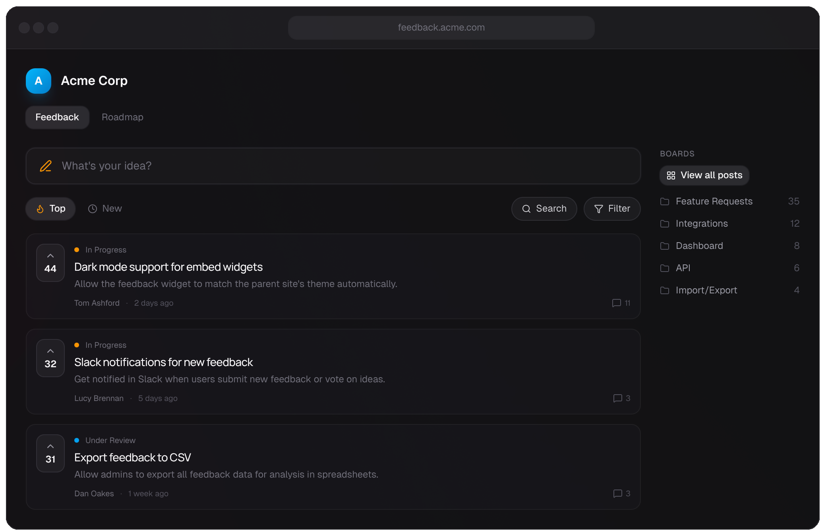
Task: Open the Filter options
Action: click(612, 209)
